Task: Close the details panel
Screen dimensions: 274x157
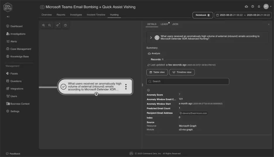Action: point(269,25)
